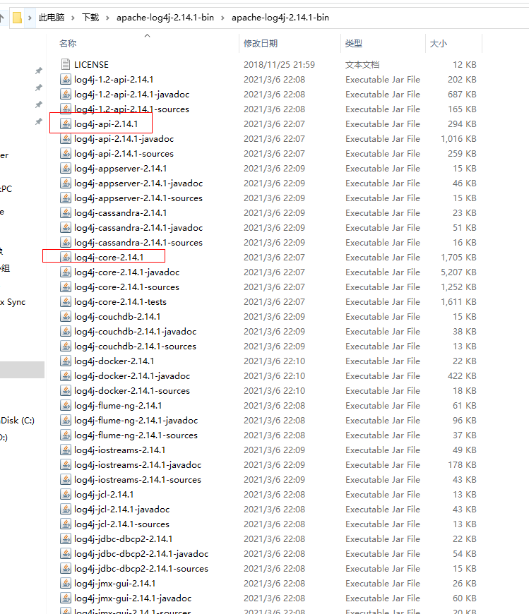Expand the chevron after 此电脑 in the address bar
Screen dimensions: 529x614
(73, 18)
